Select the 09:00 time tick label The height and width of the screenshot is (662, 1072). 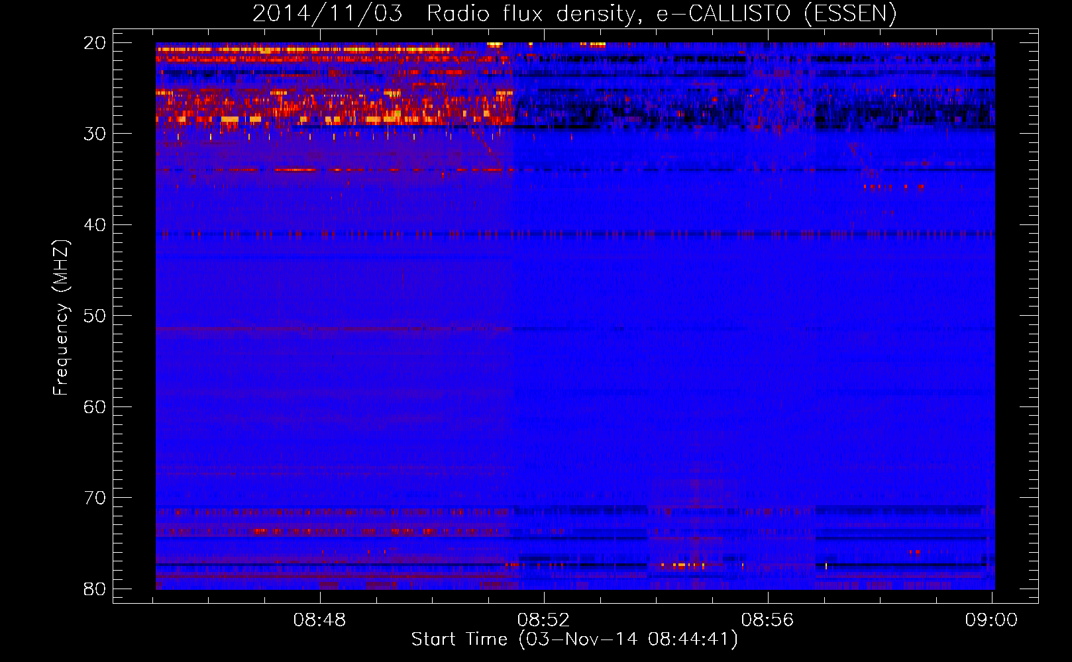[991, 620]
